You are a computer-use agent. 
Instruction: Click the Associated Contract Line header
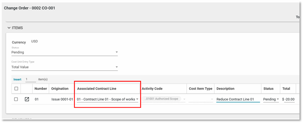[97, 89]
